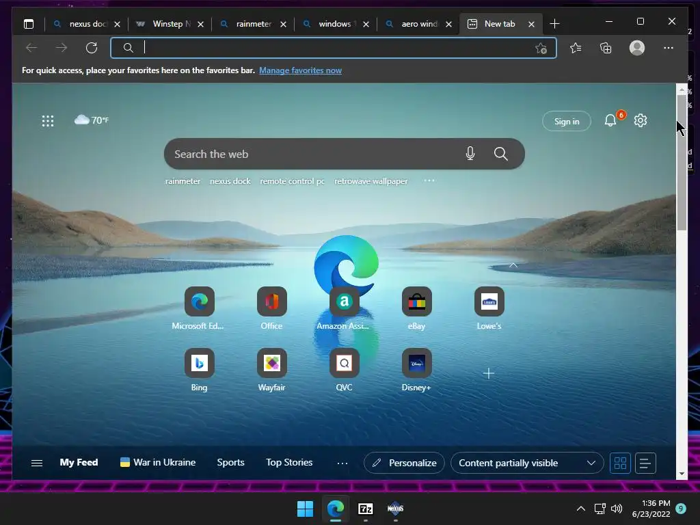Open the volume speaker tray icon
The image size is (700, 525).
coord(617,509)
